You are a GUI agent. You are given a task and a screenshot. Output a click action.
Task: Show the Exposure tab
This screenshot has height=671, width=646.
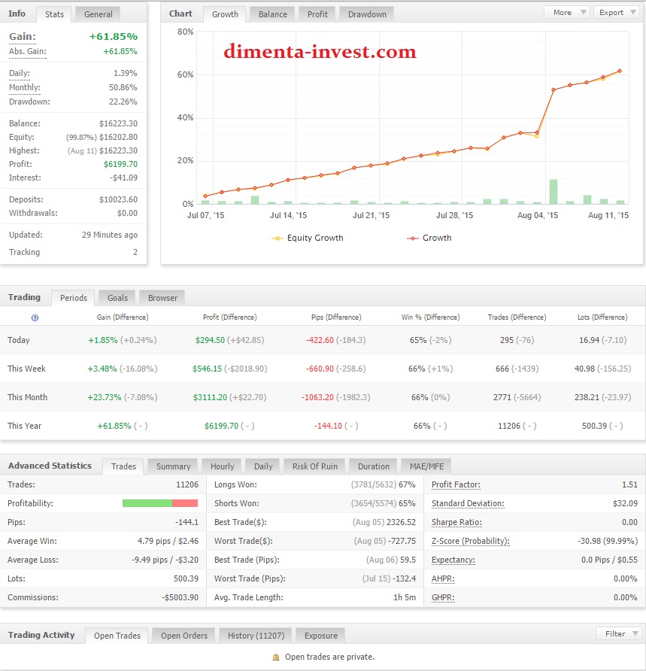click(x=321, y=636)
